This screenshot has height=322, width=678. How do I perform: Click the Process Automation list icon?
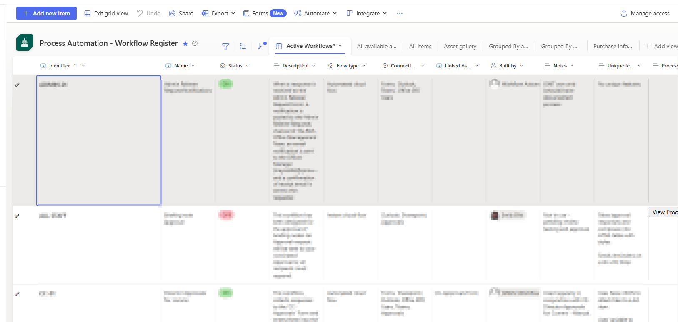25,43
